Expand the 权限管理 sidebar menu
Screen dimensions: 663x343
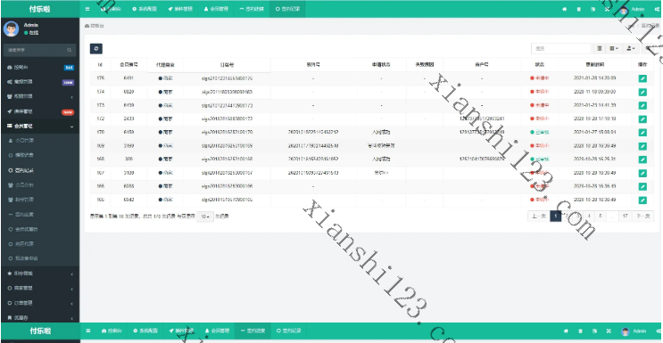[40, 96]
